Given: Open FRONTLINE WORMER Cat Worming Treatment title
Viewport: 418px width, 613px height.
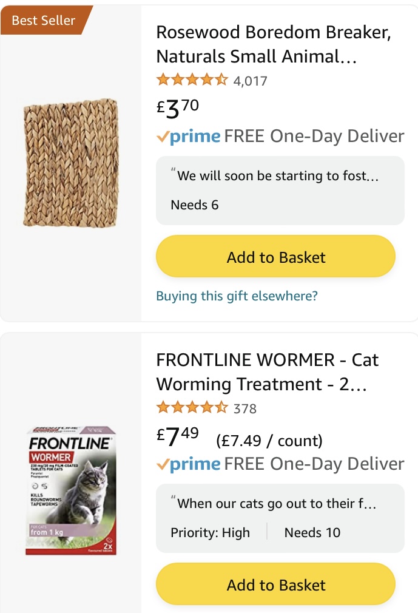Looking at the screenshot, I should pos(267,372).
